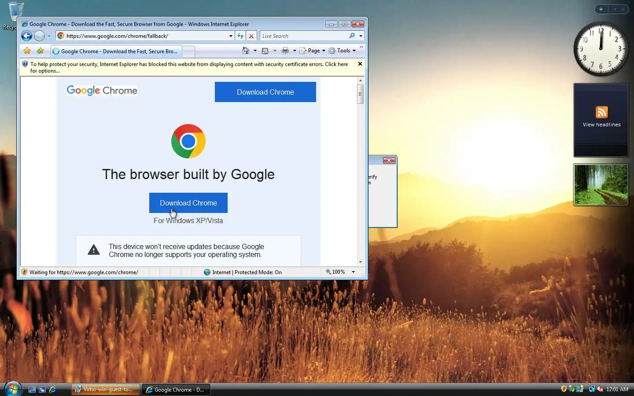The width and height of the screenshot is (634, 396).
Task: Click 'The browser built by Google' heading
Action: [x=188, y=175]
